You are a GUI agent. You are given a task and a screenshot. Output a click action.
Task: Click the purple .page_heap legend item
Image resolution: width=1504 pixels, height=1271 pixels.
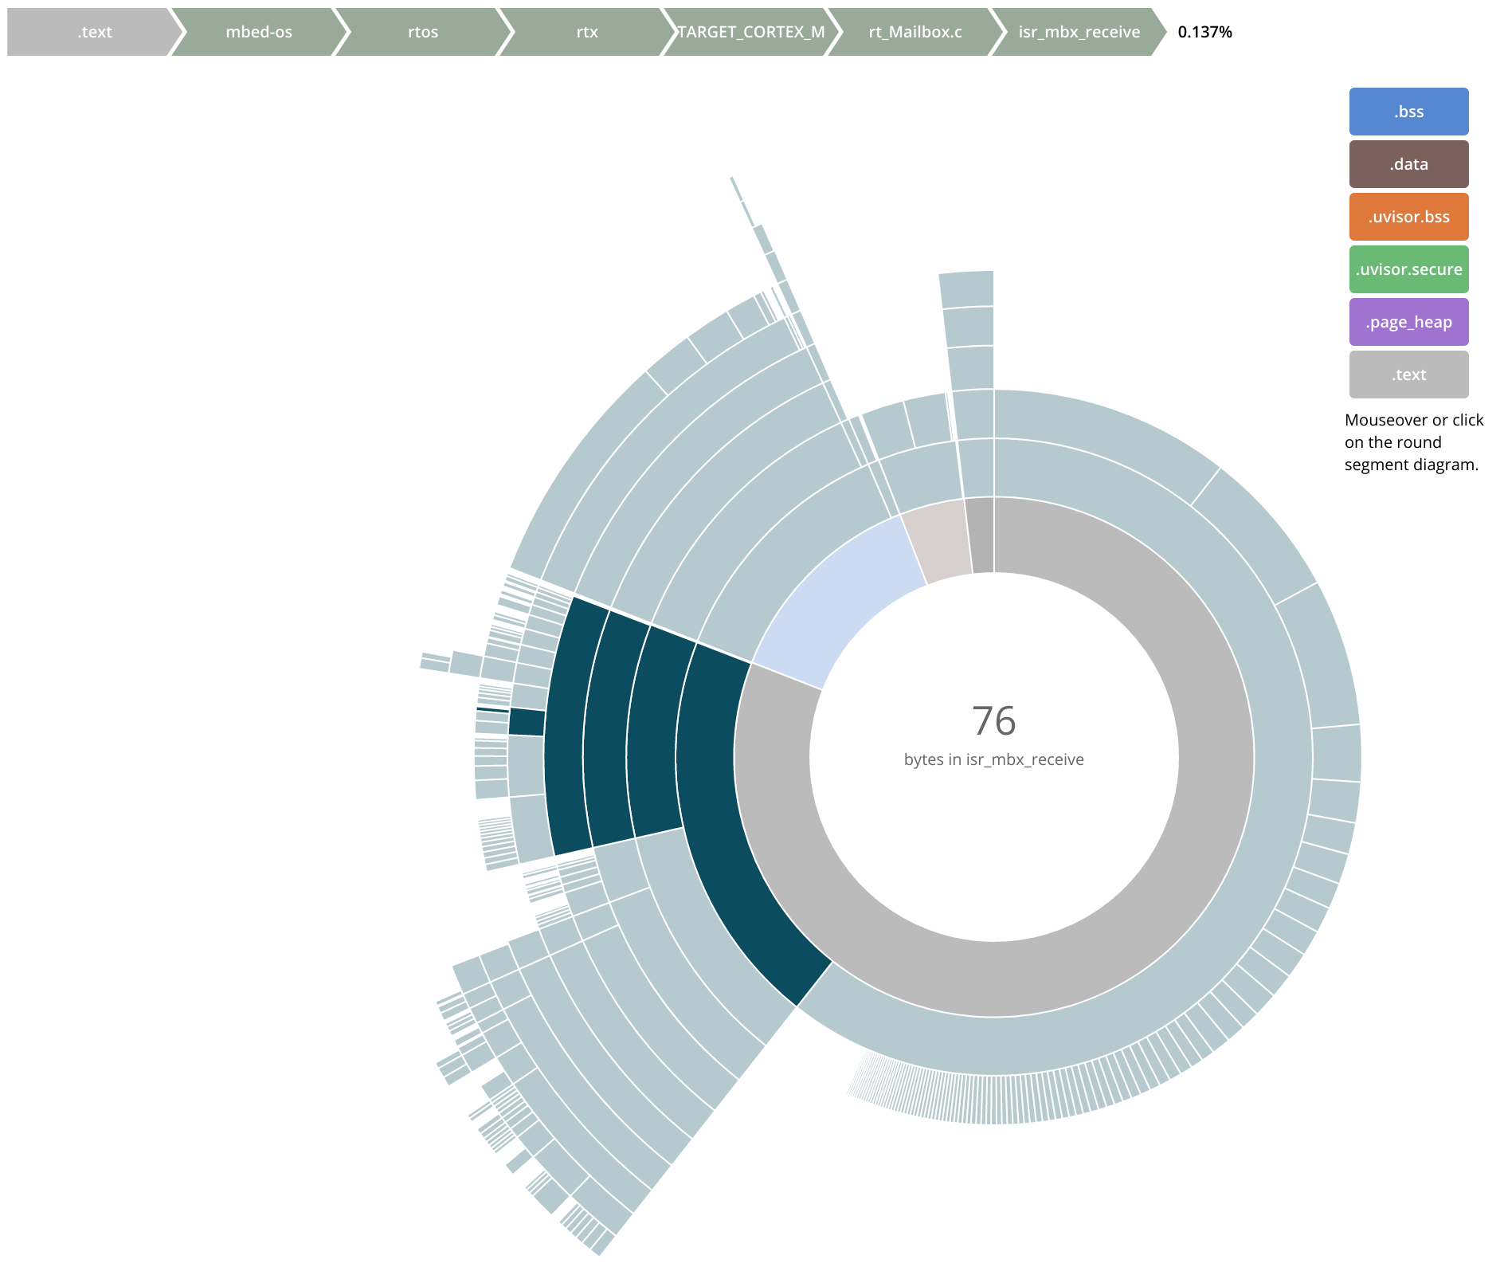coord(1408,322)
